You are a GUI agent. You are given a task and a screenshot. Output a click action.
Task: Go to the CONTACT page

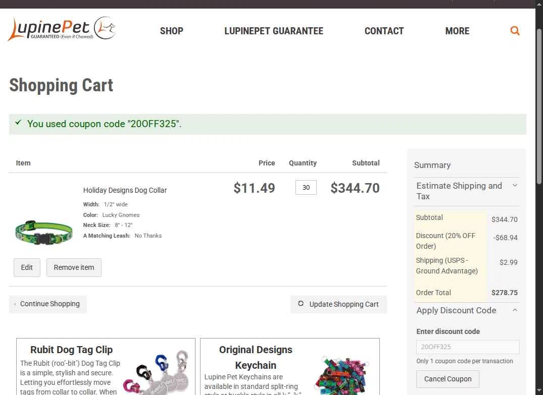(x=384, y=31)
